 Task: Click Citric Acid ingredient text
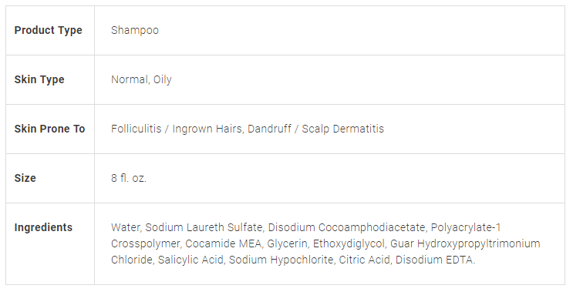tap(364, 260)
